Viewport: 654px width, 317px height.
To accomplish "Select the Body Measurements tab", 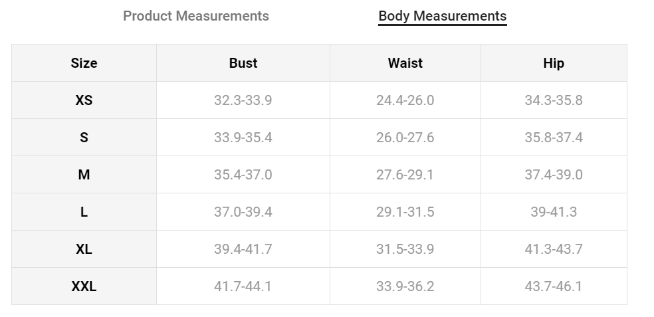I will click(442, 16).
